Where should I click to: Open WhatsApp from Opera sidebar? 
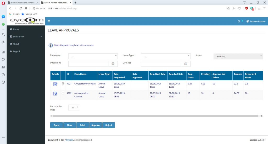point(3,24)
